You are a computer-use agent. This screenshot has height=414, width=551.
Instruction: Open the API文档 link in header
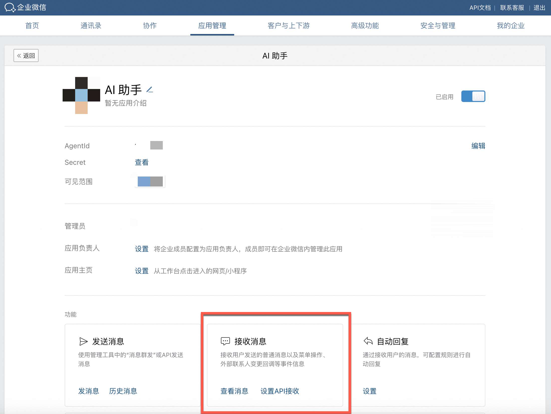480,8
